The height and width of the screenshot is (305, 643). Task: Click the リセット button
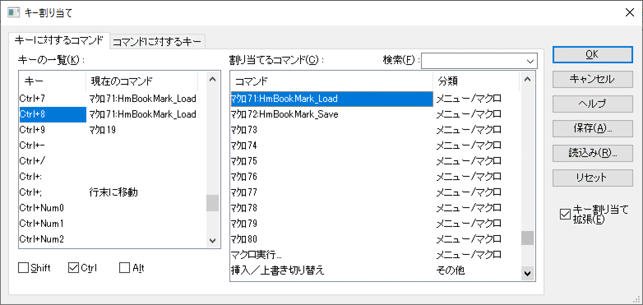pos(592,178)
